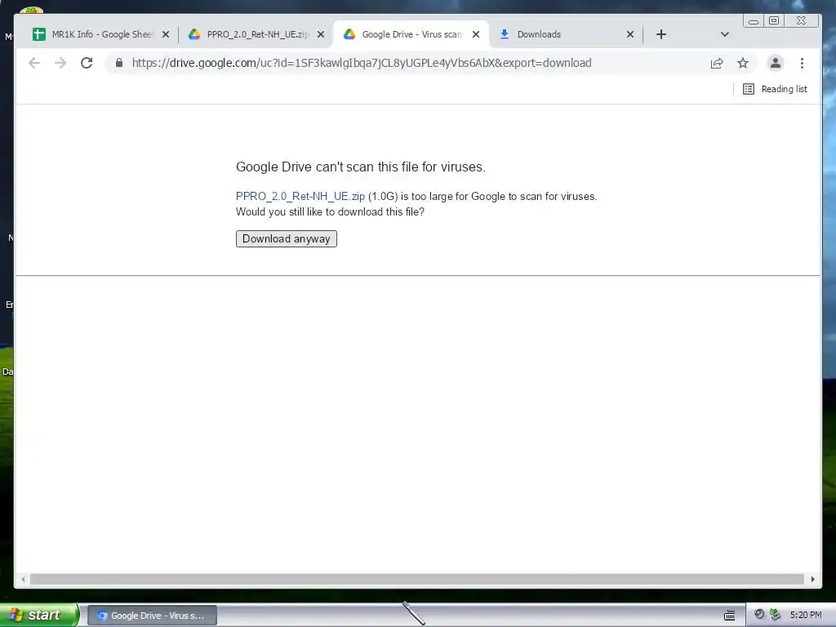Close the Google Drive Virus scan tab

476,34
